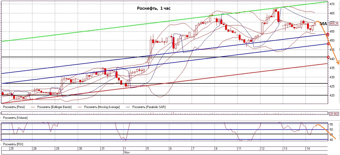Click the 420 price axis label
Screen dimensions: 340x155
[x=332, y=95]
